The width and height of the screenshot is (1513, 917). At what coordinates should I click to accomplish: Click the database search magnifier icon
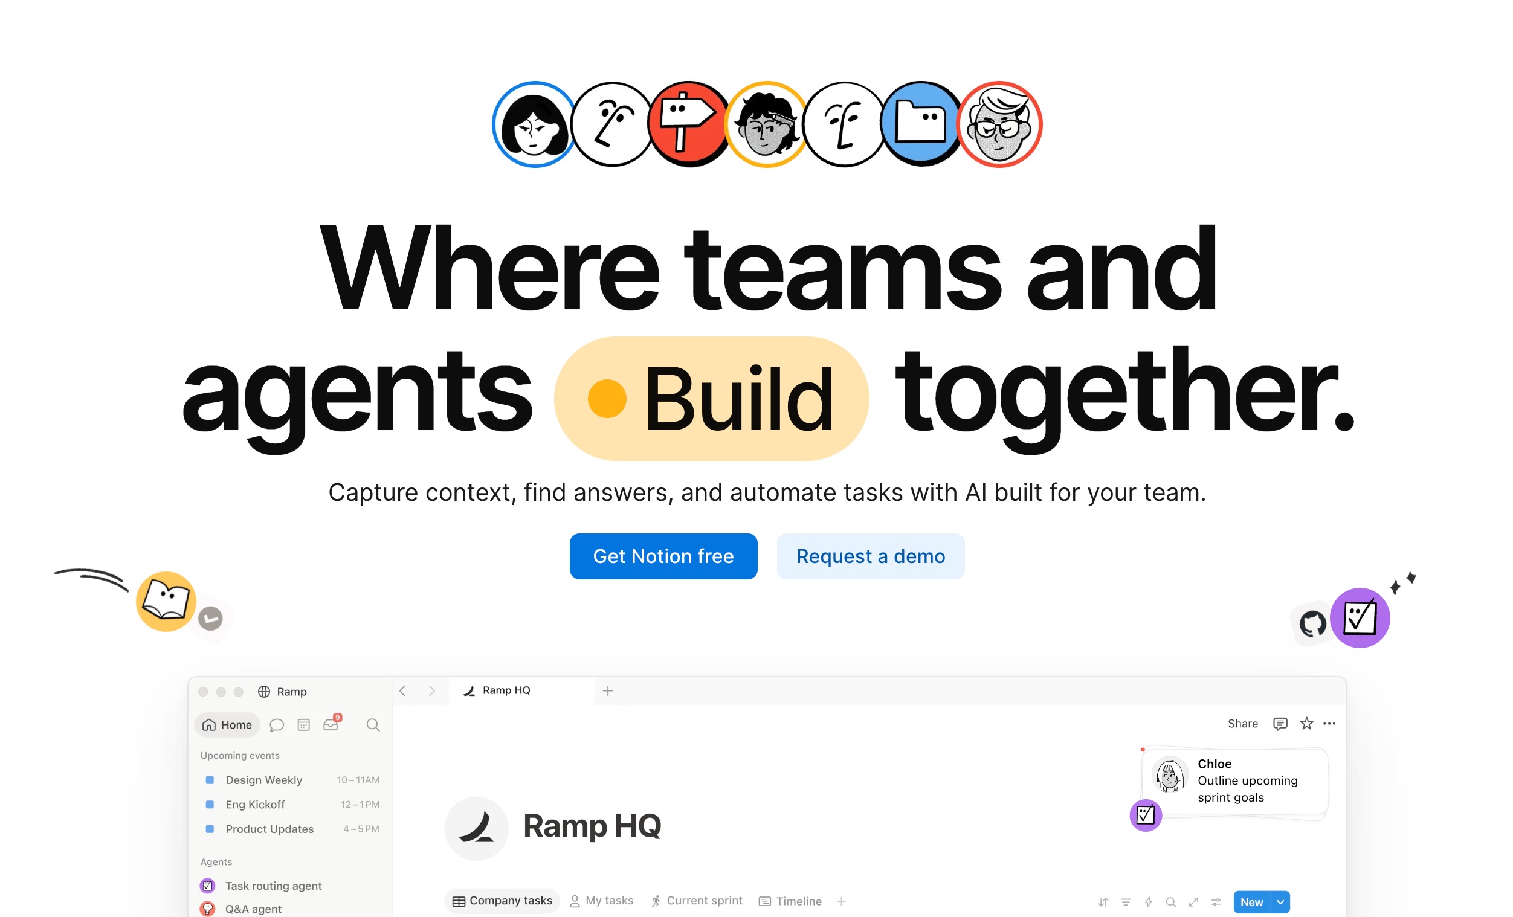(x=1170, y=903)
